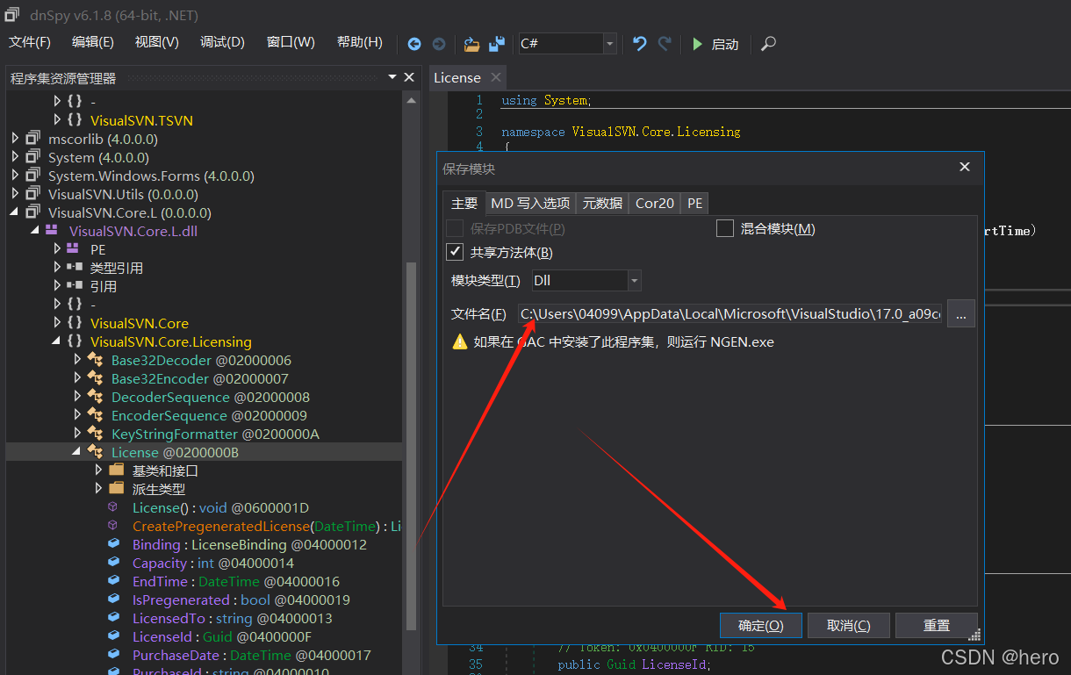Close the 保存模块 dialog
Viewport: 1071px width, 675px height.
(x=965, y=167)
